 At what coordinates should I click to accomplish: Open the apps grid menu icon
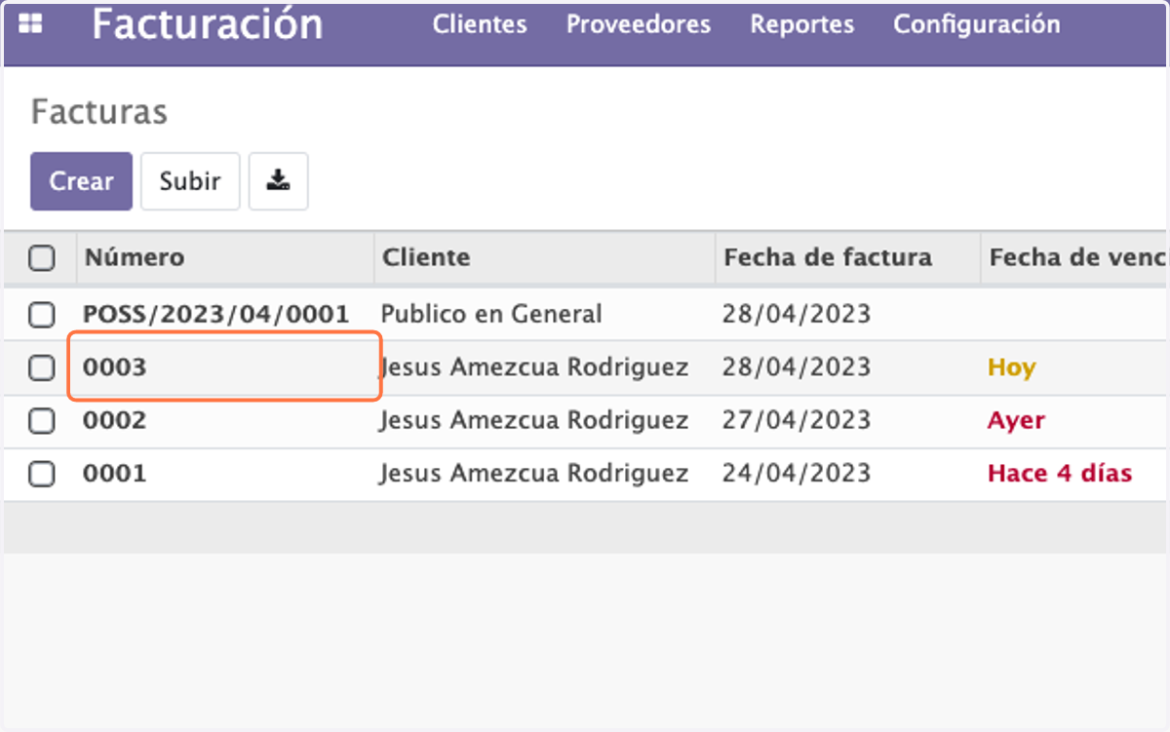tap(30, 23)
